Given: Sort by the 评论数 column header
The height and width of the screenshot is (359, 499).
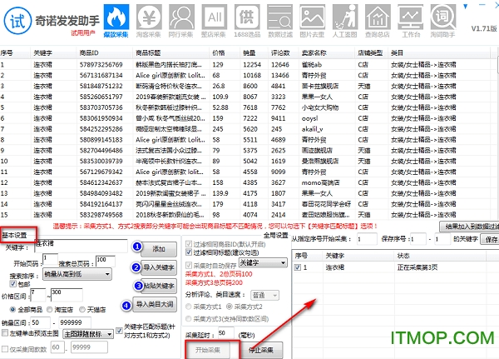Looking at the screenshot, I should tap(283, 53).
